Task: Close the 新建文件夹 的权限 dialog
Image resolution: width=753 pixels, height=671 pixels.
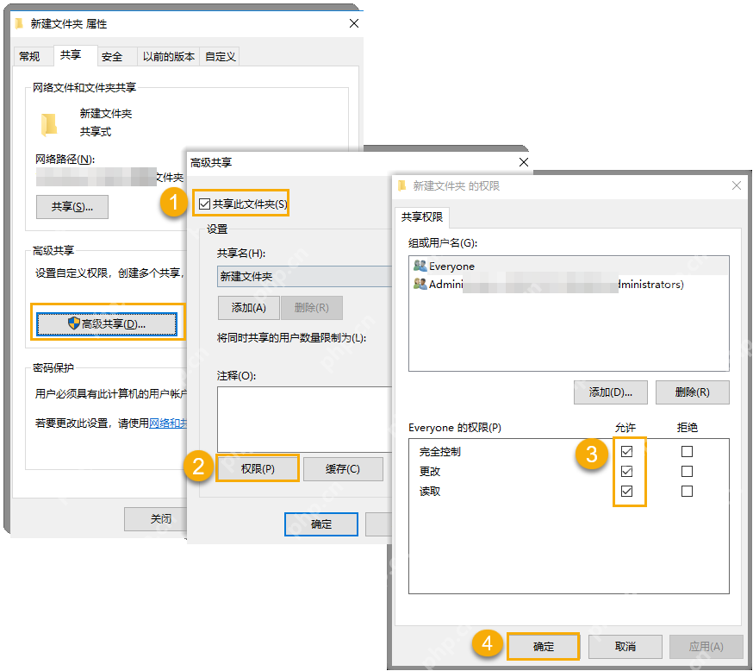Action: (736, 185)
